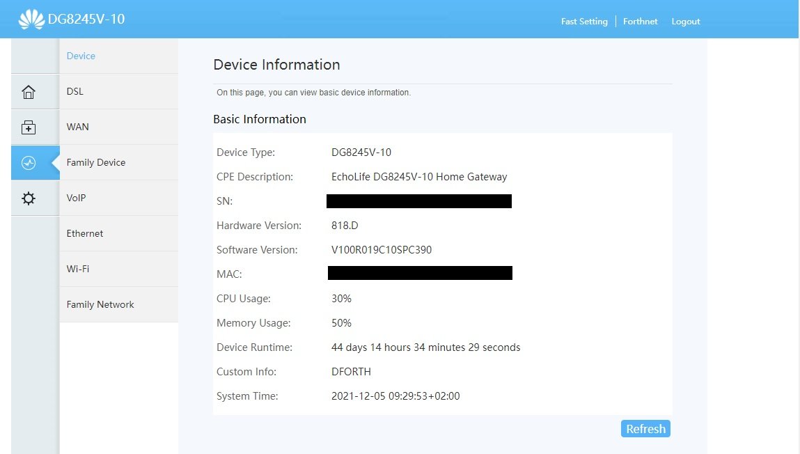Viewport: 800px width, 454px height.
Task: Click the Fast Setting link
Action: [584, 22]
